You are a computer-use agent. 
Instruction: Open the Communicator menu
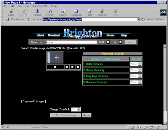click(x=40, y=6)
